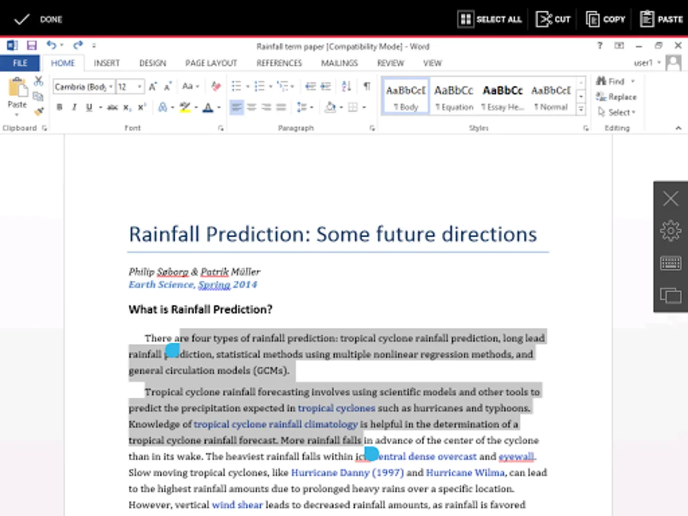Screen dimensions: 688x516
Task: Tap COPY in the top bar
Action: (605, 19)
